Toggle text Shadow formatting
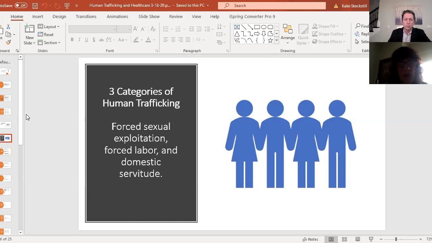The height and width of the screenshot is (243, 432). click(x=93, y=40)
